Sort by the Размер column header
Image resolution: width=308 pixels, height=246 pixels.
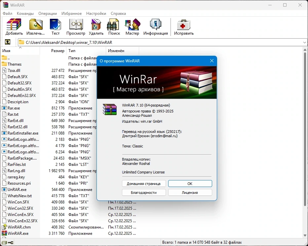(53, 50)
